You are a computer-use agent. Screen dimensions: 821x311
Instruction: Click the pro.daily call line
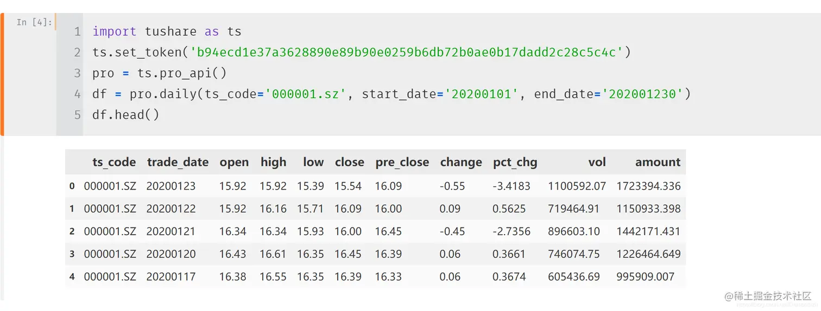point(391,94)
